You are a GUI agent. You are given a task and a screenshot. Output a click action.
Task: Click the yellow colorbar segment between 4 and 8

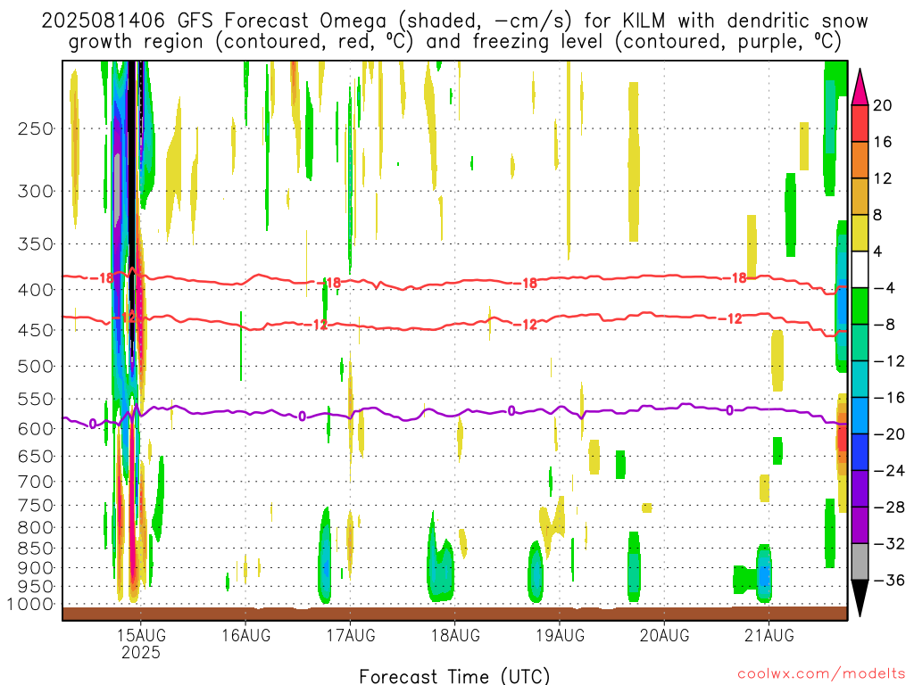coord(860,233)
